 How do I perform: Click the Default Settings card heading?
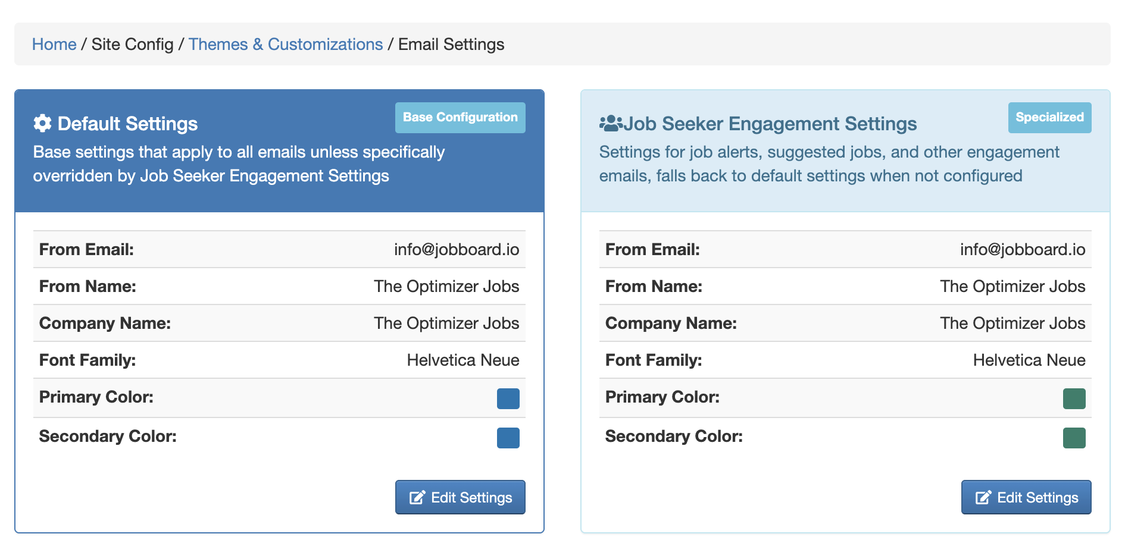pos(127,124)
